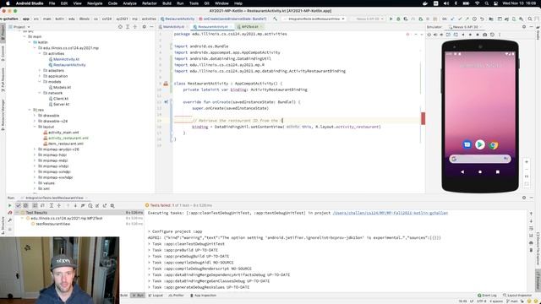The image size is (541, 304).
Task: Click the hammer Make Project icon
Action: pos(275,19)
